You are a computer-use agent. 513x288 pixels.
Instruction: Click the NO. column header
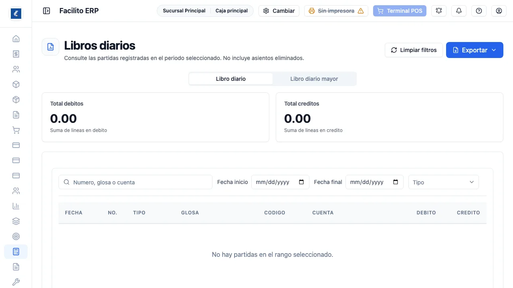pos(113,213)
